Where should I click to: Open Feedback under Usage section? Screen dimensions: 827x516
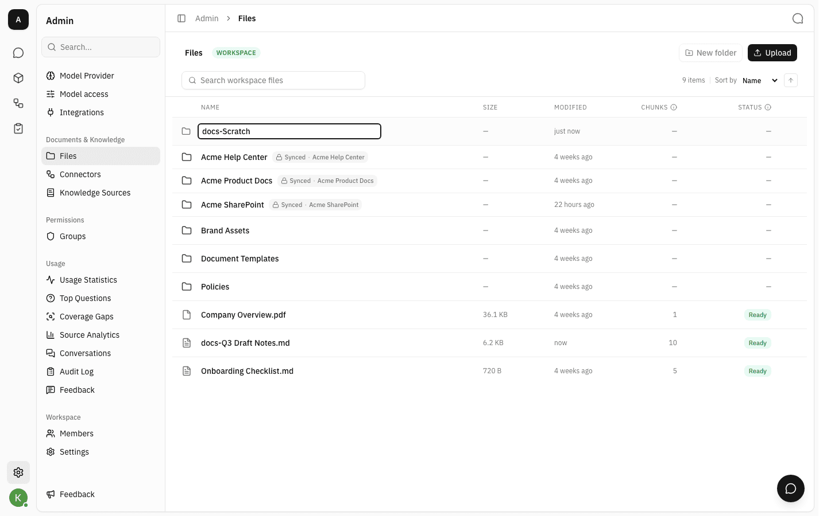[101, 390]
